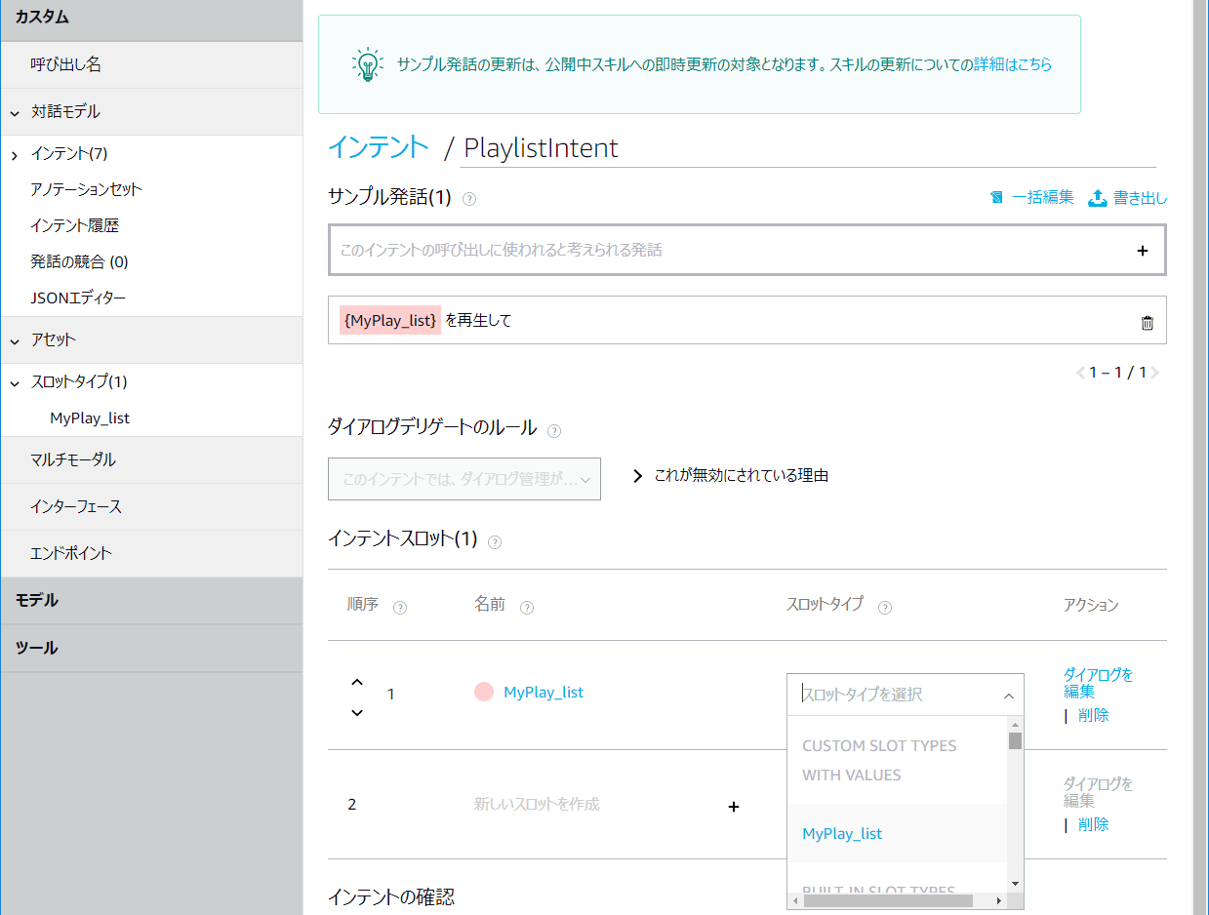Click 削除 for MyPlay_list slot row

click(x=1094, y=715)
